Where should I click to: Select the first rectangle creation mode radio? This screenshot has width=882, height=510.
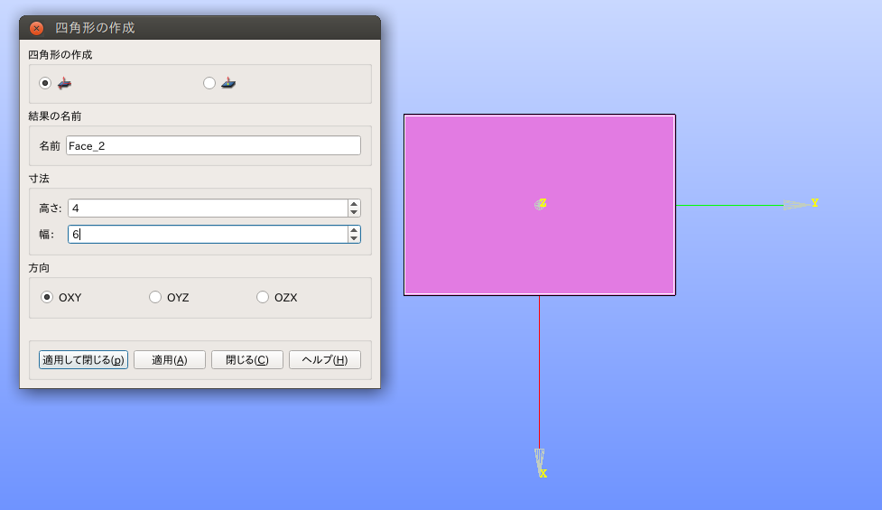45,83
